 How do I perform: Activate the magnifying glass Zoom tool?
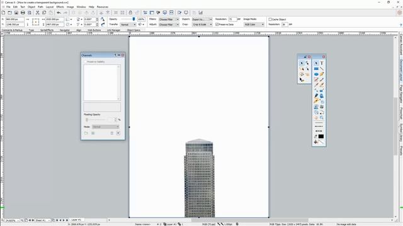[x=322, y=117]
